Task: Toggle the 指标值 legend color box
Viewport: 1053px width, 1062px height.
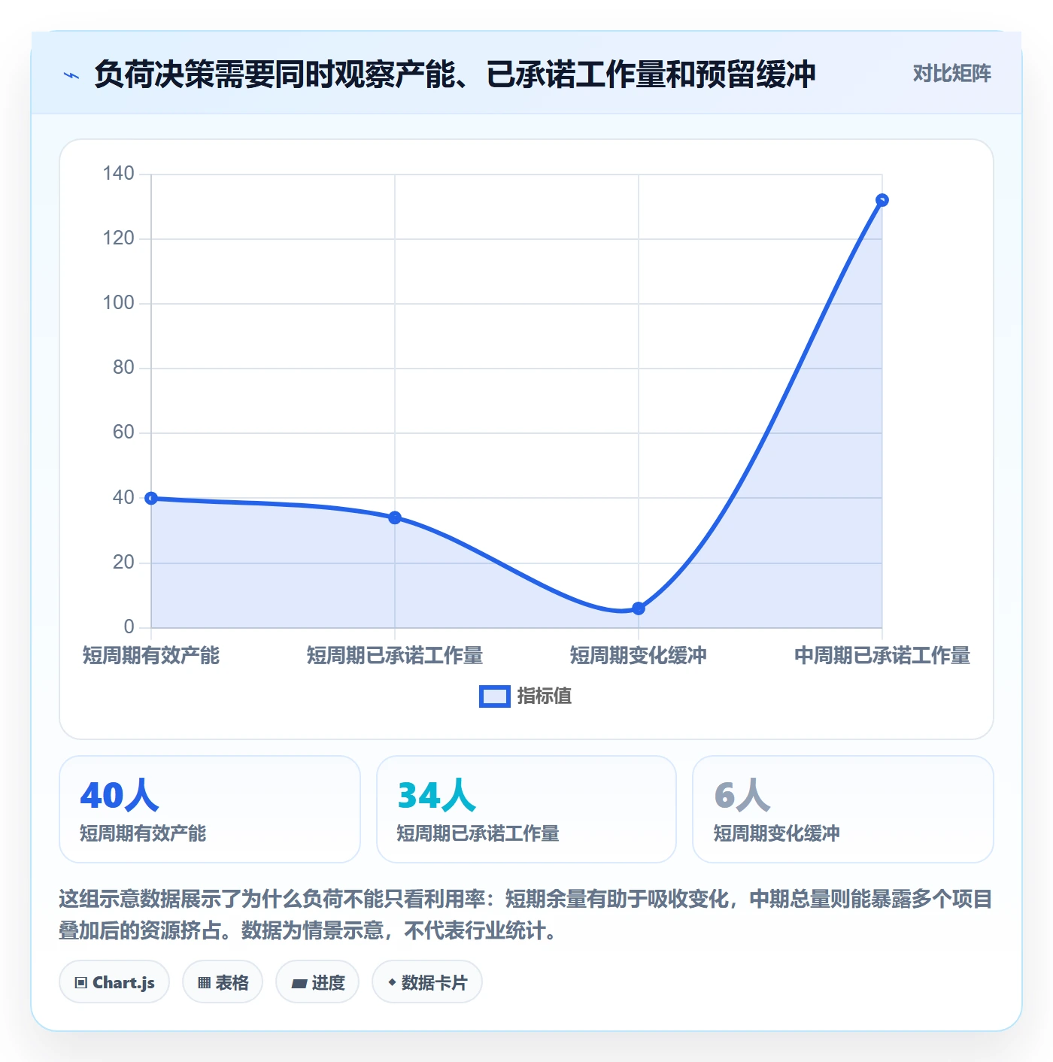Action: pos(495,696)
